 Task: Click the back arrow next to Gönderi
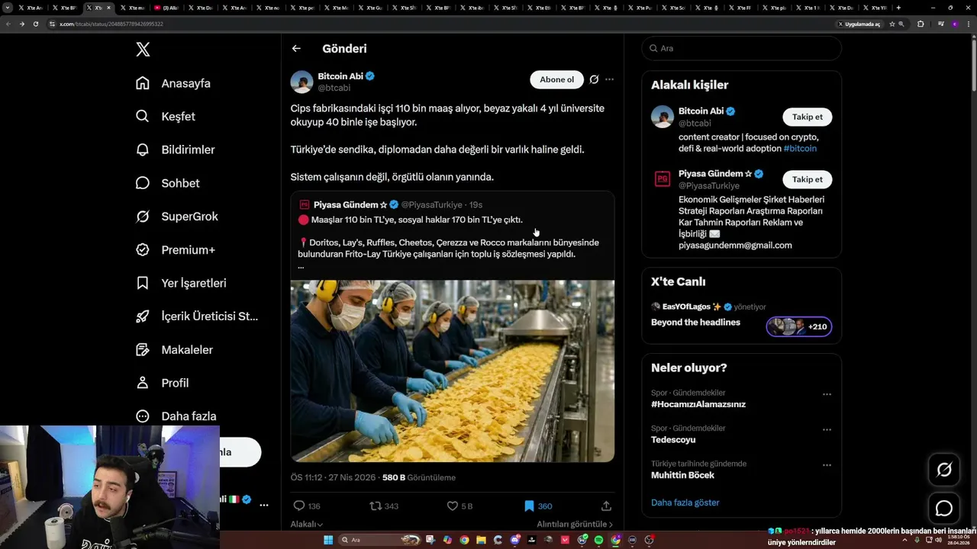(x=296, y=49)
